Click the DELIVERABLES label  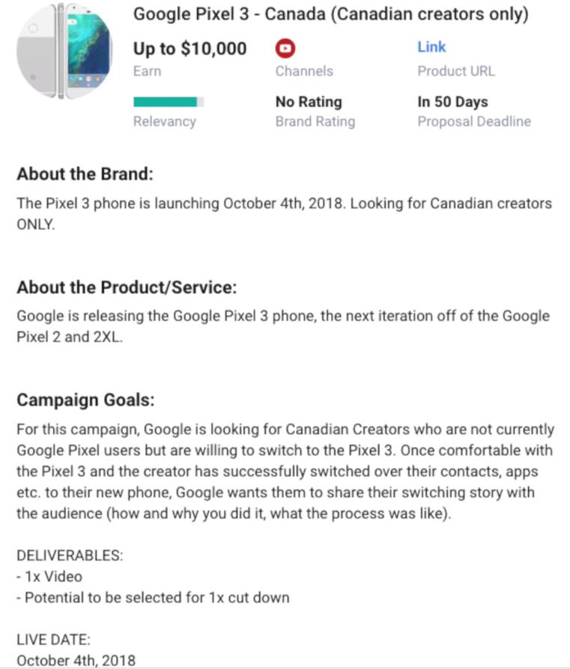(70, 555)
